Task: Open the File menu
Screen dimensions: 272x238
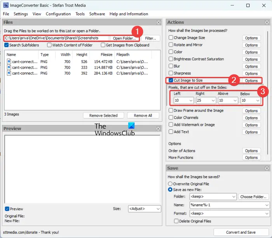Action: [x=6, y=14]
